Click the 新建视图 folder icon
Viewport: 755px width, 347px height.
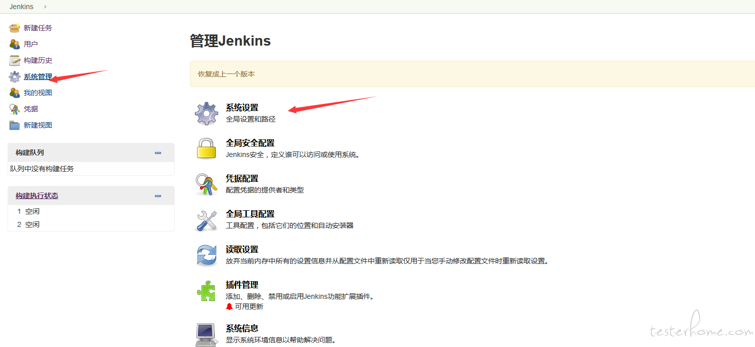[14, 125]
